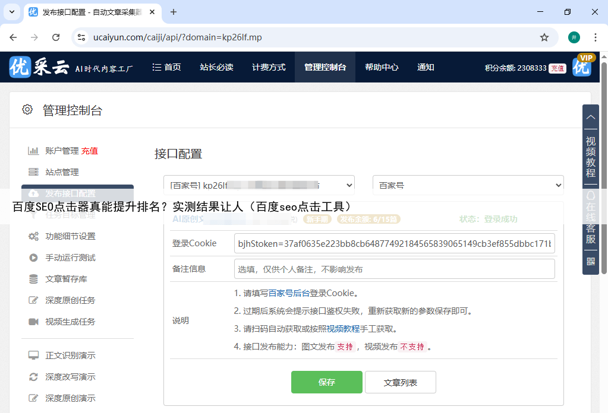The height and width of the screenshot is (413, 608).
Task: Click the red 充值 button beside points balance
Action: [557, 68]
